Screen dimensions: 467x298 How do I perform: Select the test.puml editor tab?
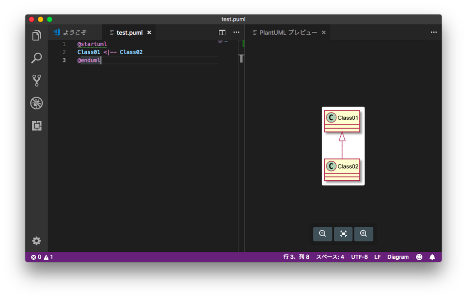130,32
